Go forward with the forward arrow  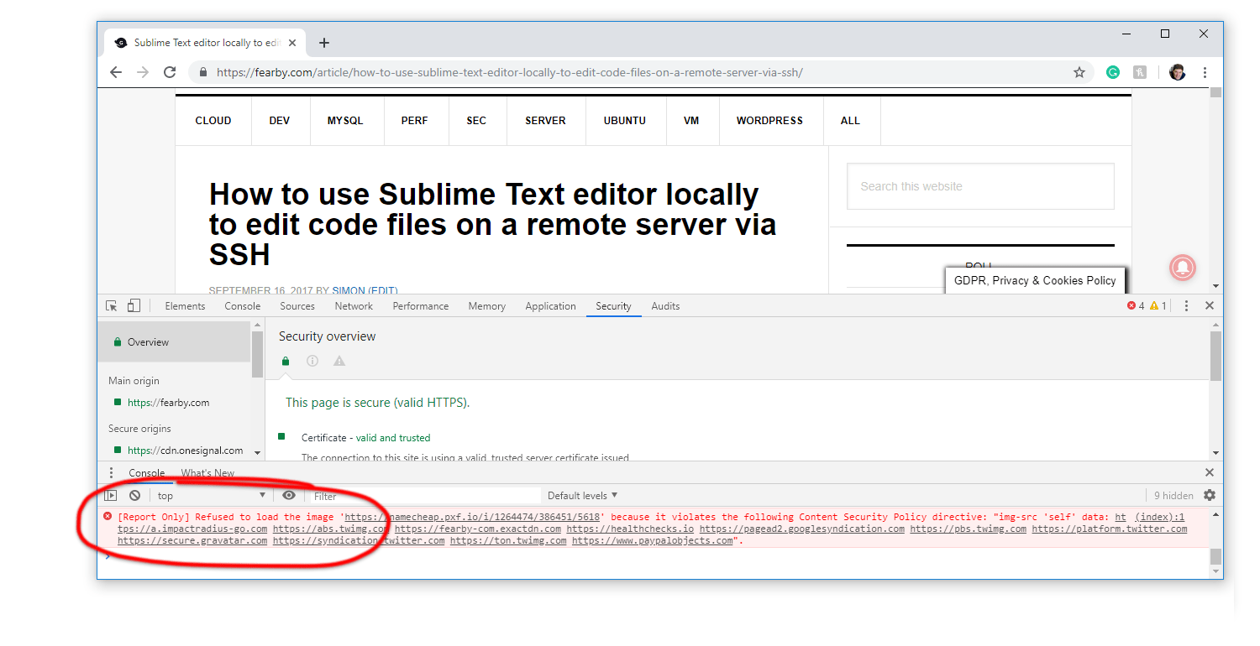point(143,72)
